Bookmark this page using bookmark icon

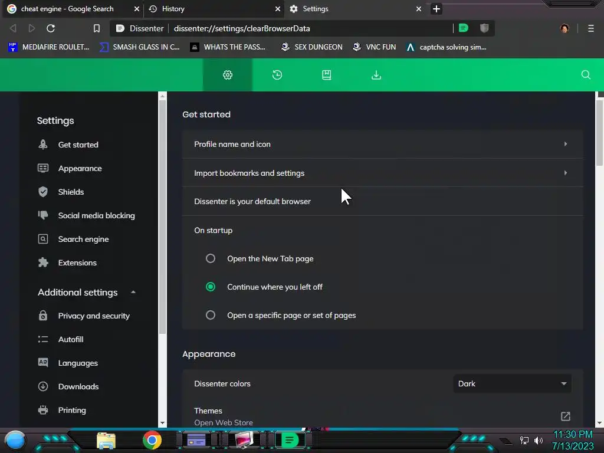point(97,28)
